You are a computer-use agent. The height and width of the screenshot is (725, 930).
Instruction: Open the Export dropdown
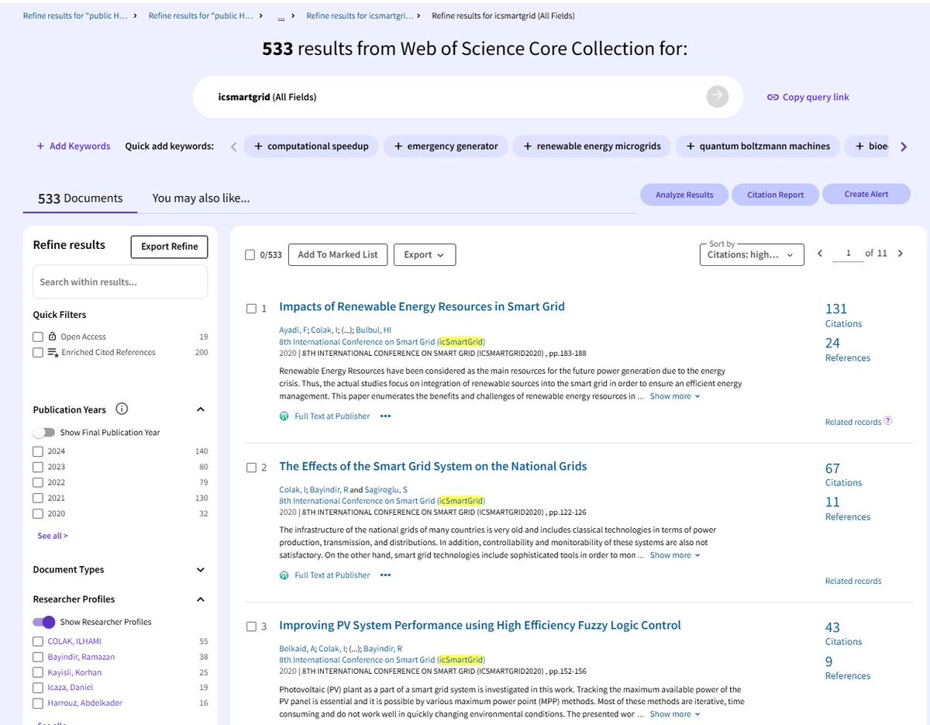point(425,254)
